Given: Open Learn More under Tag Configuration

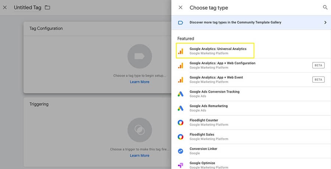Looking at the screenshot, I should point(139,82).
